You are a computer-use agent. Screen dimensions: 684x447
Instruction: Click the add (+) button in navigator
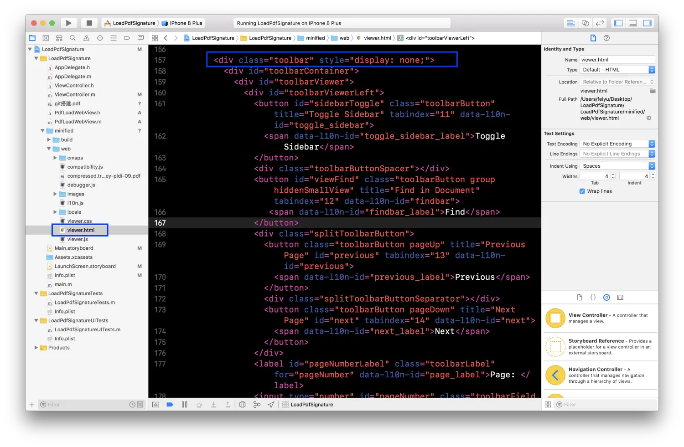(x=32, y=405)
